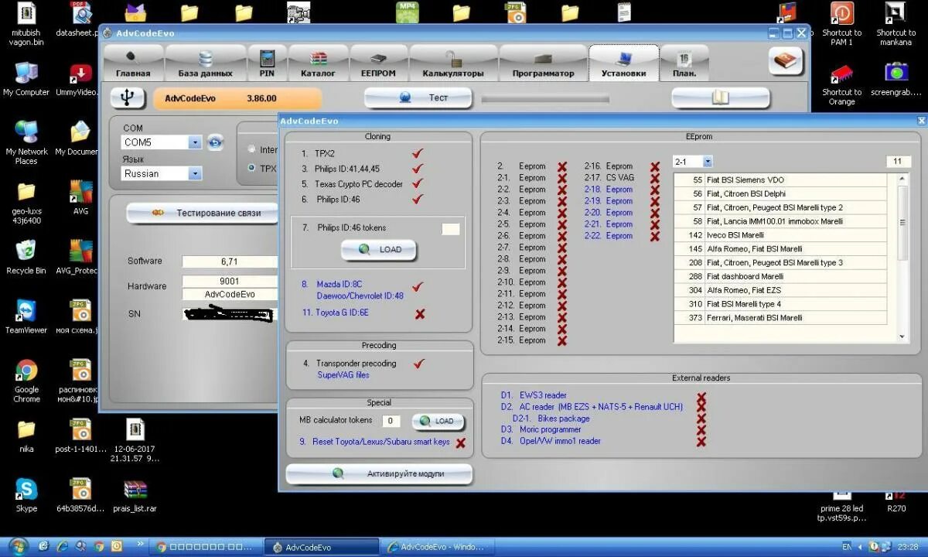Click Reset Toyota/Lexus/Subaru smart keys link
928x557 pixels.
(380, 443)
